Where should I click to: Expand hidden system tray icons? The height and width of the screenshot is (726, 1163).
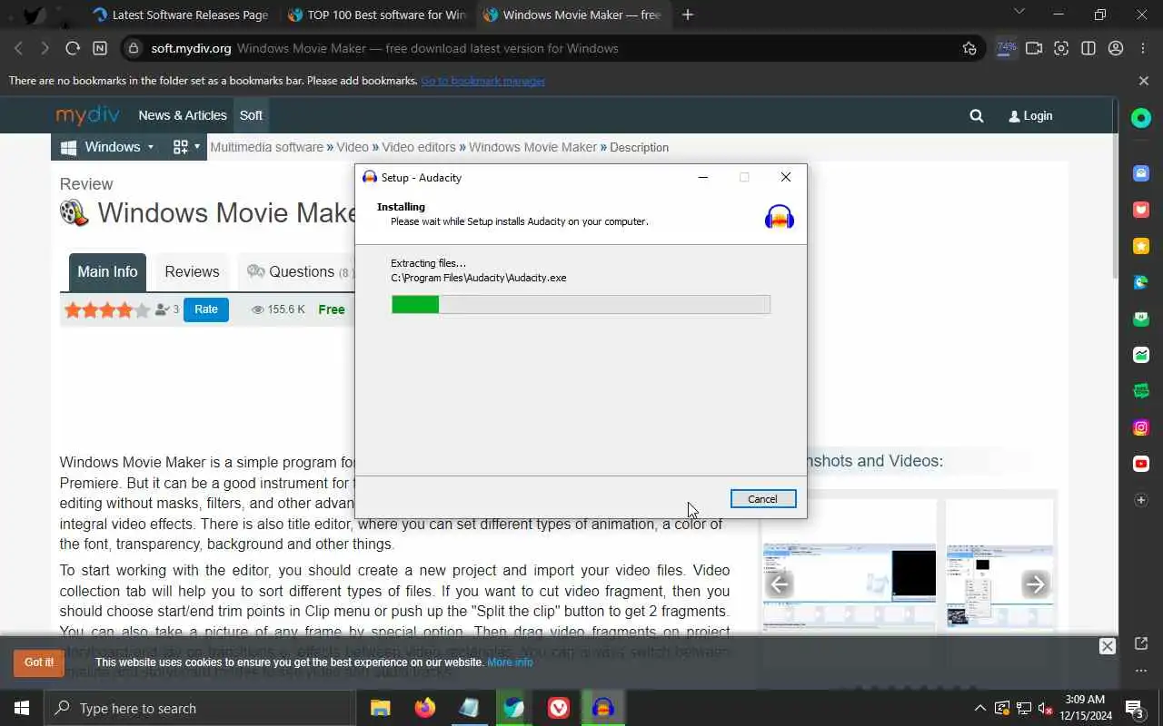979,708
